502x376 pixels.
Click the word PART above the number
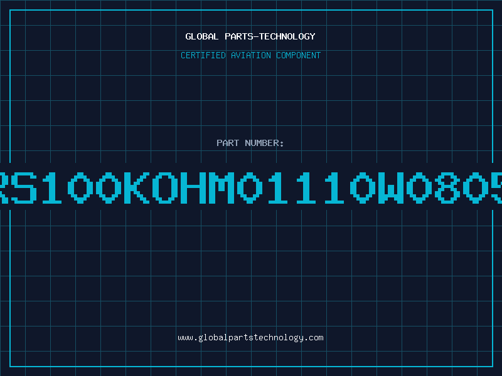click(x=228, y=143)
